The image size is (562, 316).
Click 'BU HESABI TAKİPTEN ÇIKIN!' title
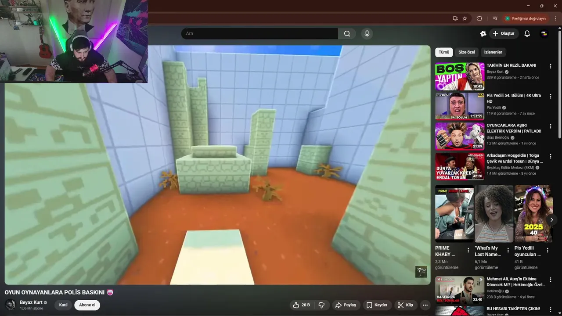(513, 309)
